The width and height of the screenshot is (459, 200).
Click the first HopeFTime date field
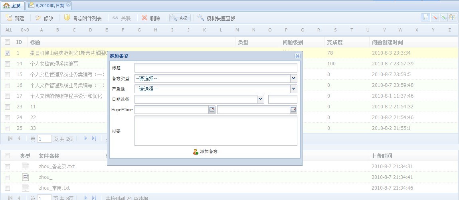[172, 110]
